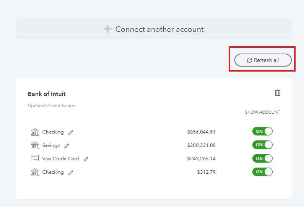Screen dimensions: 304x207
Task: Click the trash icon for Bank of Intuit
Action: click(x=278, y=93)
